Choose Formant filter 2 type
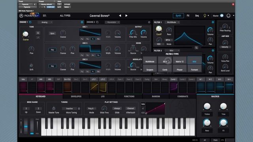Screen dimensions: 253x142 coord(194,68)
